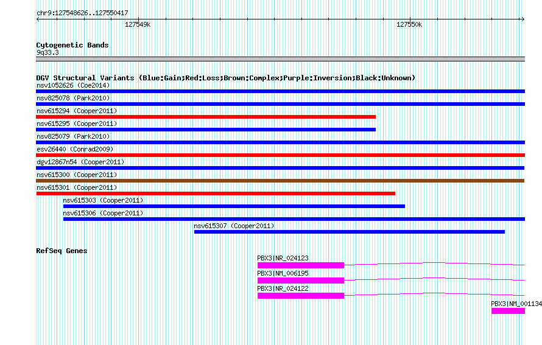542x345 pixels.
Task: Click the DGV Structural Variants track title
Action: [x=226, y=78]
